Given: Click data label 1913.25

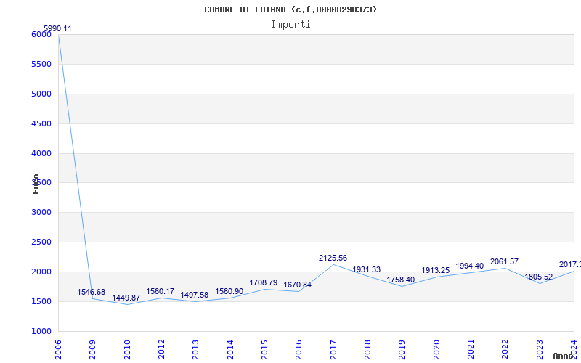Looking at the screenshot, I should point(435,270).
